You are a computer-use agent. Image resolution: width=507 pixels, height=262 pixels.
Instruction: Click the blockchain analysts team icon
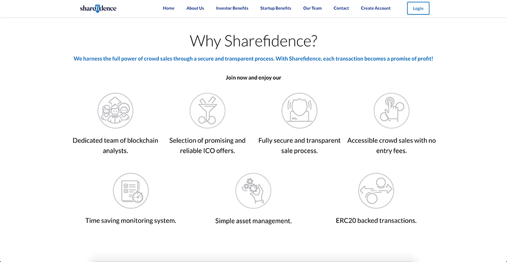pyautogui.click(x=115, y=111)
